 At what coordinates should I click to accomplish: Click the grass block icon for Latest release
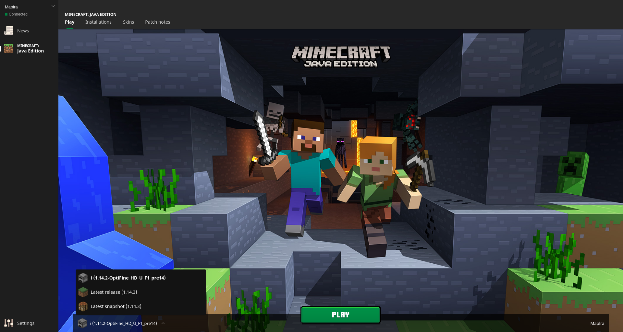(83, 292)
